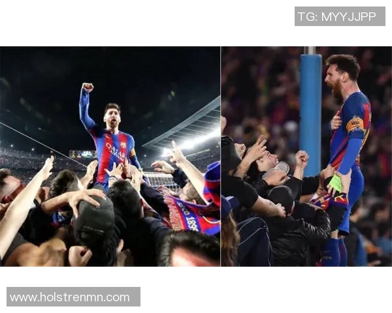Click the goal net behind the crowd

[x=160, y=180]
